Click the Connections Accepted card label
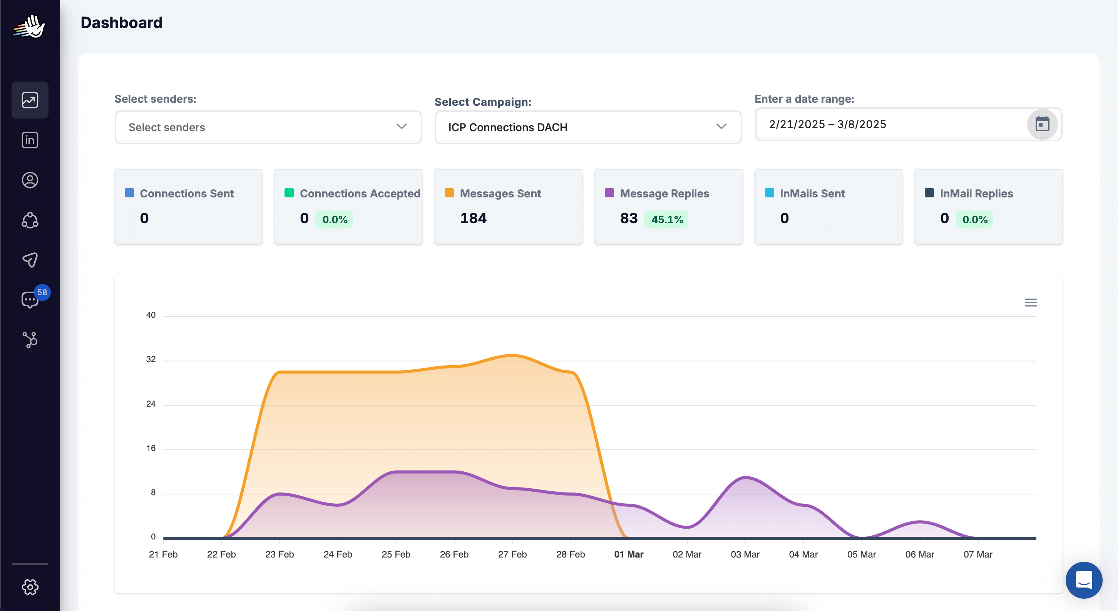Image resolution: width=1118 pixels, height=611 pixels. pos(360,194)
